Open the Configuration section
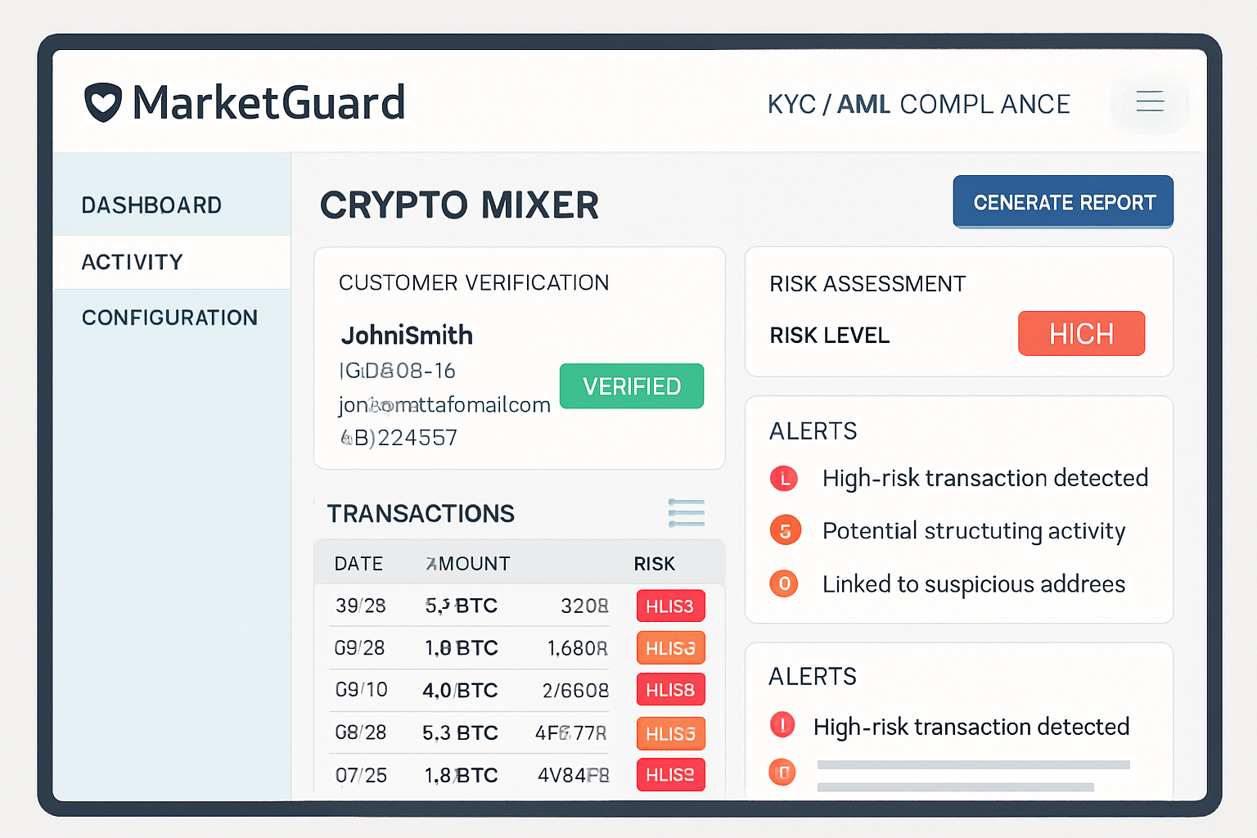Screen dimensions: 1257x838 (169, 318)
